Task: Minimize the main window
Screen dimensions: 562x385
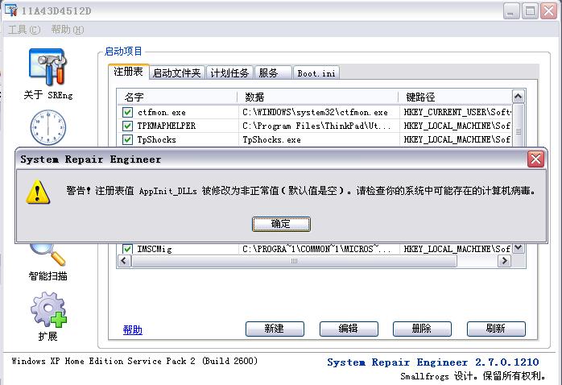Action: (x=511, y=11)
